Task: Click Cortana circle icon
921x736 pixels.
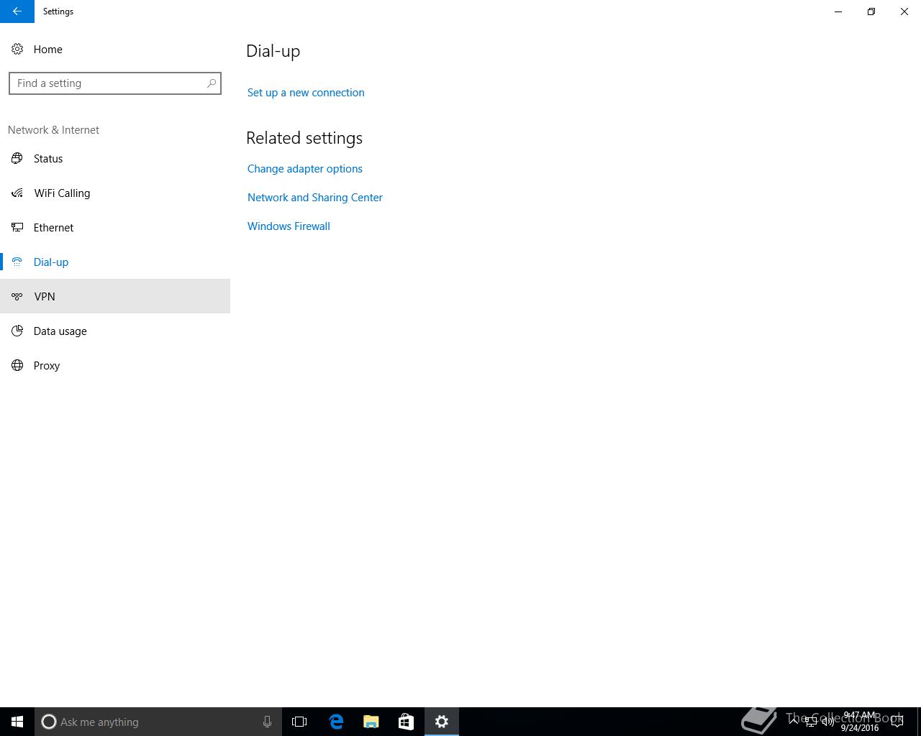Action: tap(49, 722)
